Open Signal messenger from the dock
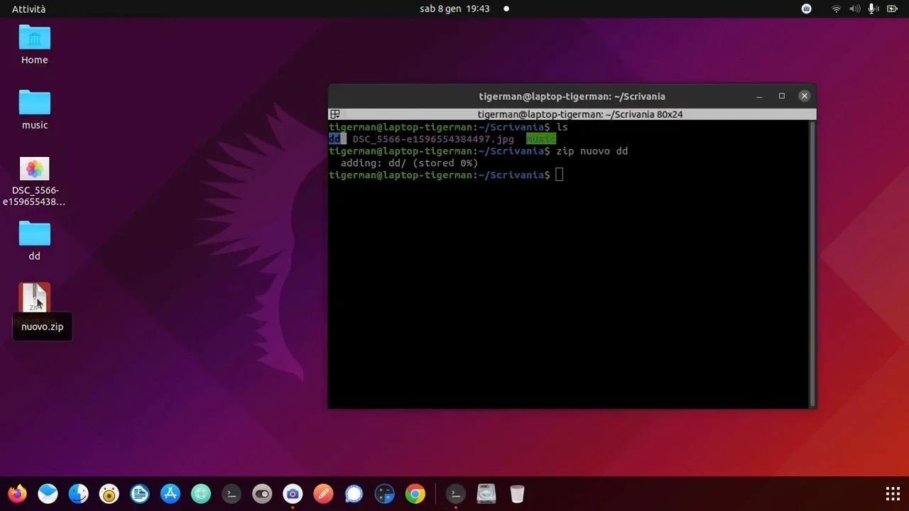Image resolution: width=909 pixels, height=511 pixels. [x=354, y=493]
